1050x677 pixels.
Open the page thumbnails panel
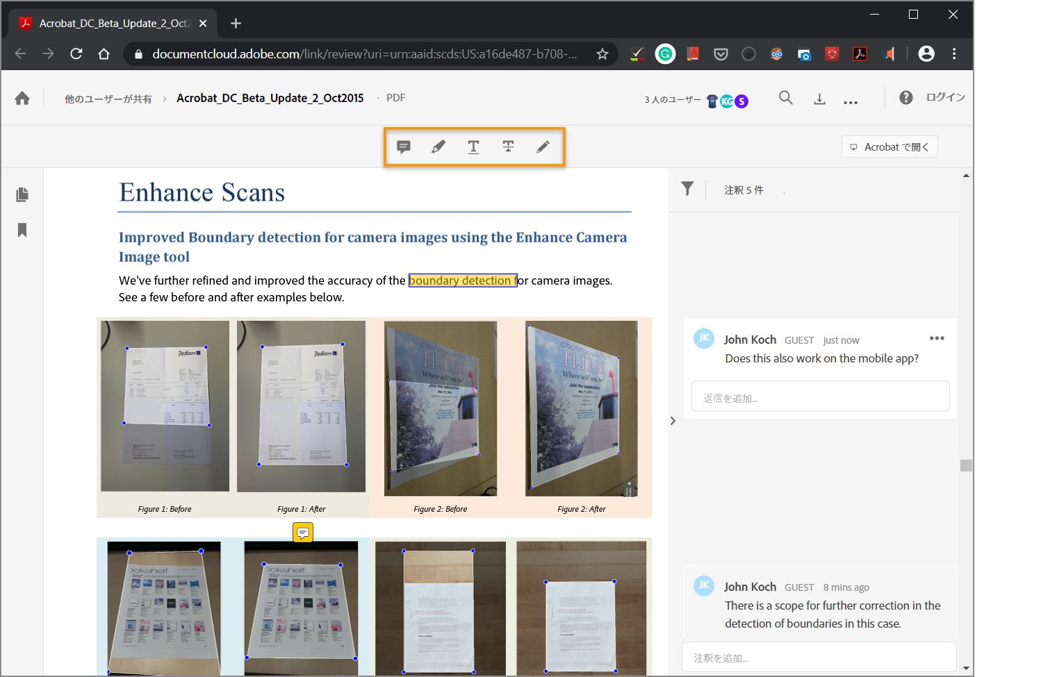pos(22,194)
